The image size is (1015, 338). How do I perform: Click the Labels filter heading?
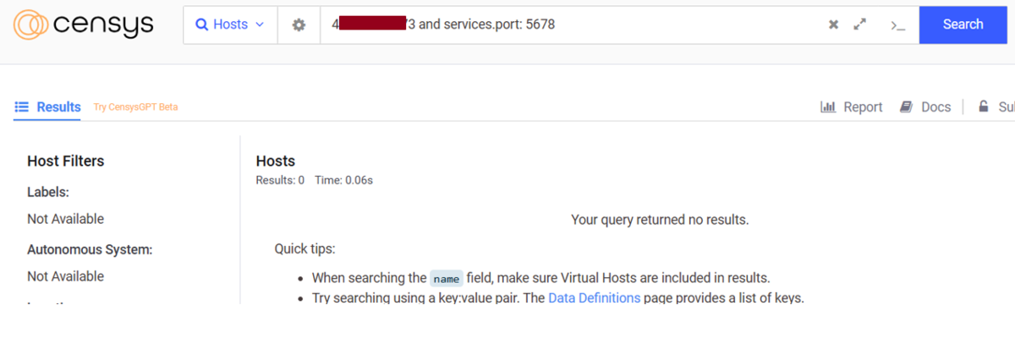tap(48, 192)
